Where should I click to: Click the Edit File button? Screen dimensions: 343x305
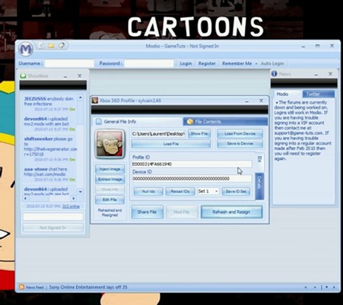coord(110,200)
